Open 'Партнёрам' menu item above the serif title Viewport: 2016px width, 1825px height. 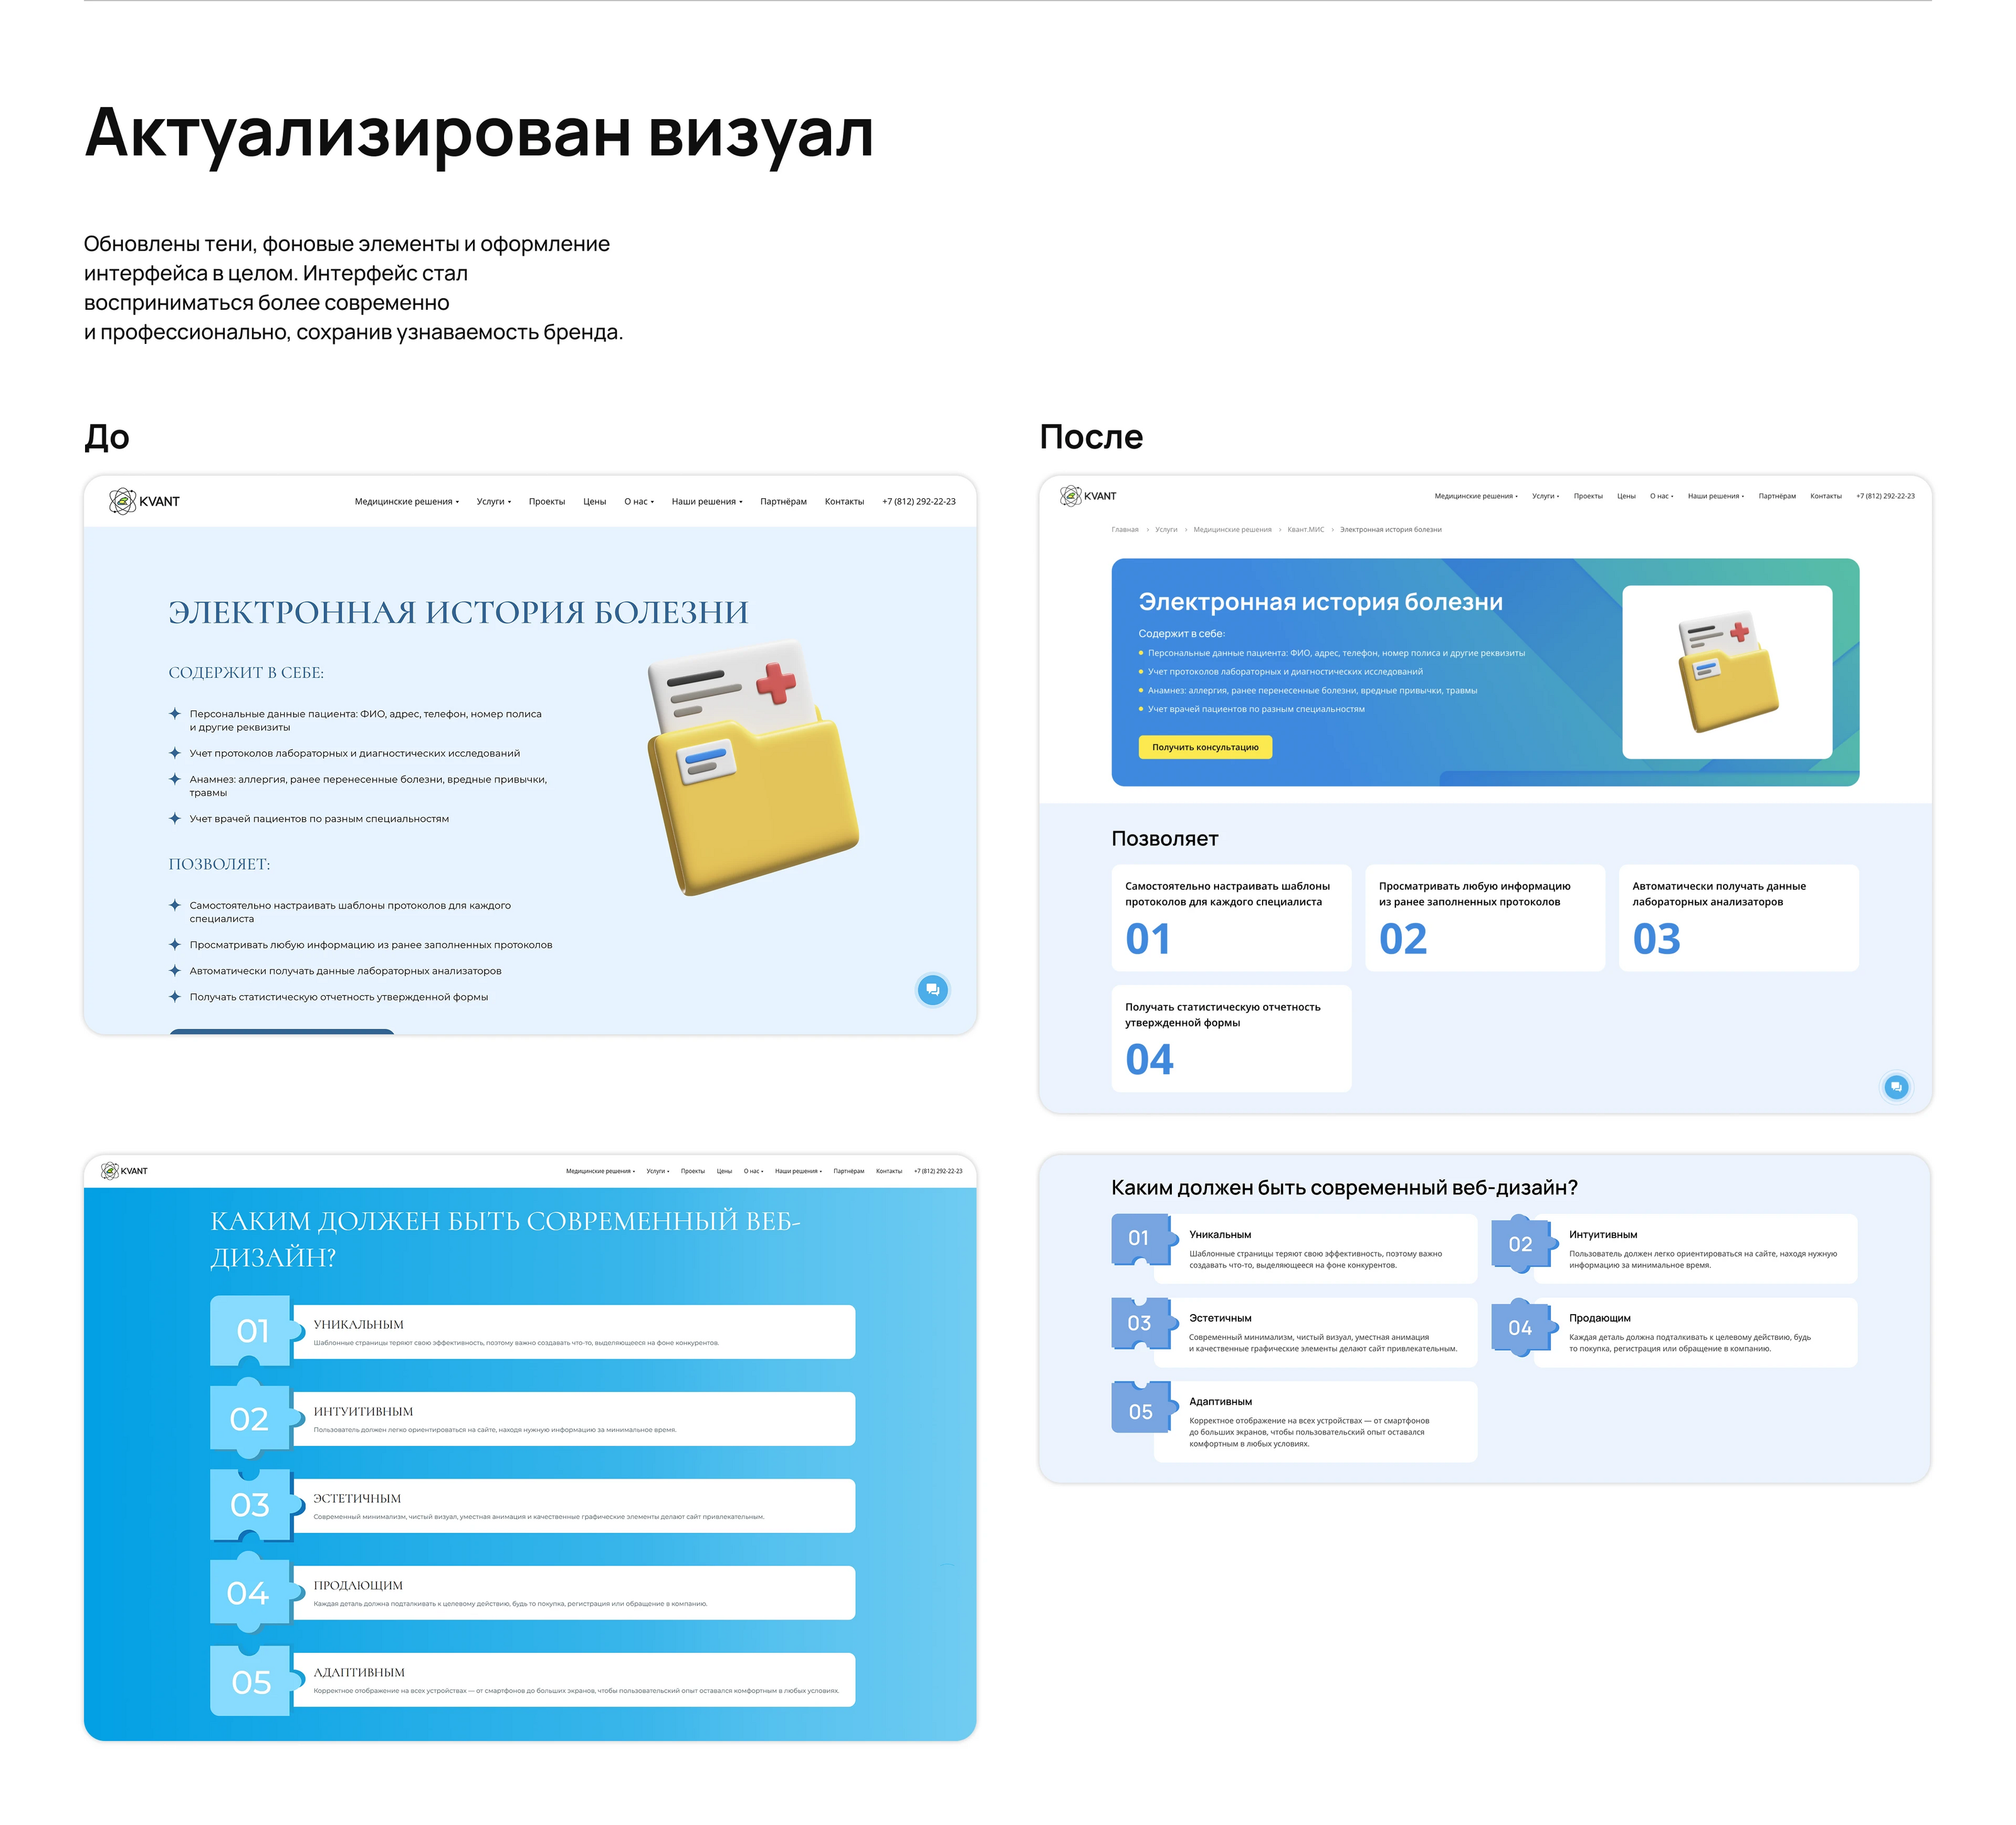pyautogui.click(x=783, y=502)
